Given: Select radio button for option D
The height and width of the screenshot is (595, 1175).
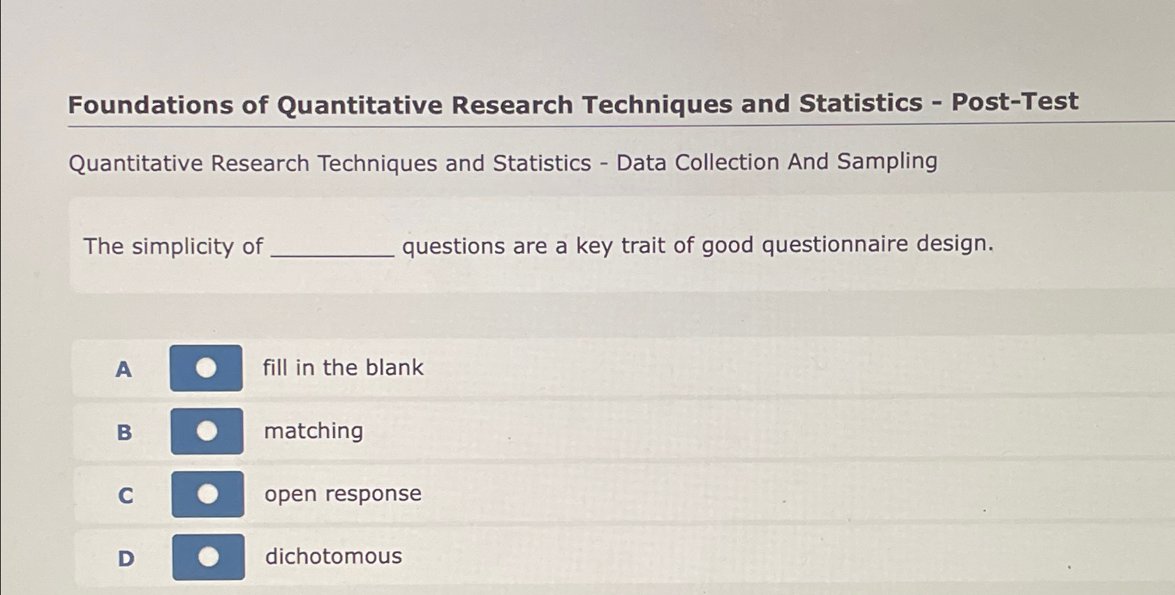Looking at the screenshot, I should pos(209,557).
